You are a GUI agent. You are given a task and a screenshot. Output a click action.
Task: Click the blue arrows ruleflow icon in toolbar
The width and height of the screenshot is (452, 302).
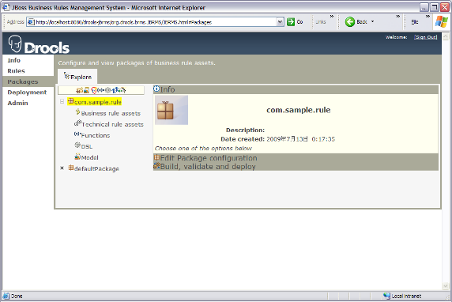115,90
